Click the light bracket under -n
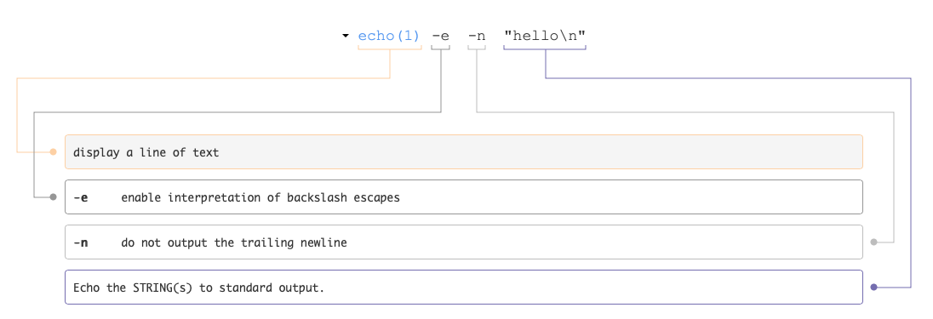933x319 pixels. [x=477, y=47]
